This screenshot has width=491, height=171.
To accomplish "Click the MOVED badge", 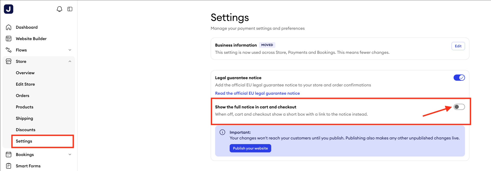I will click(267, 45).
